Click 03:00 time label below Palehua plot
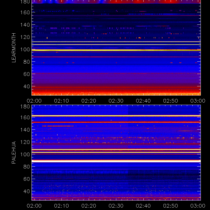 (x=198, y=206)
